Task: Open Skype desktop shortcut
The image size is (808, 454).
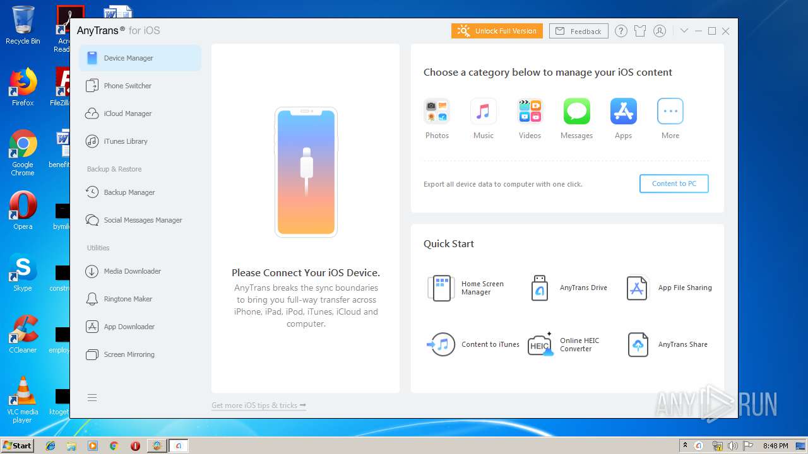Action: (x=23, y=273)
